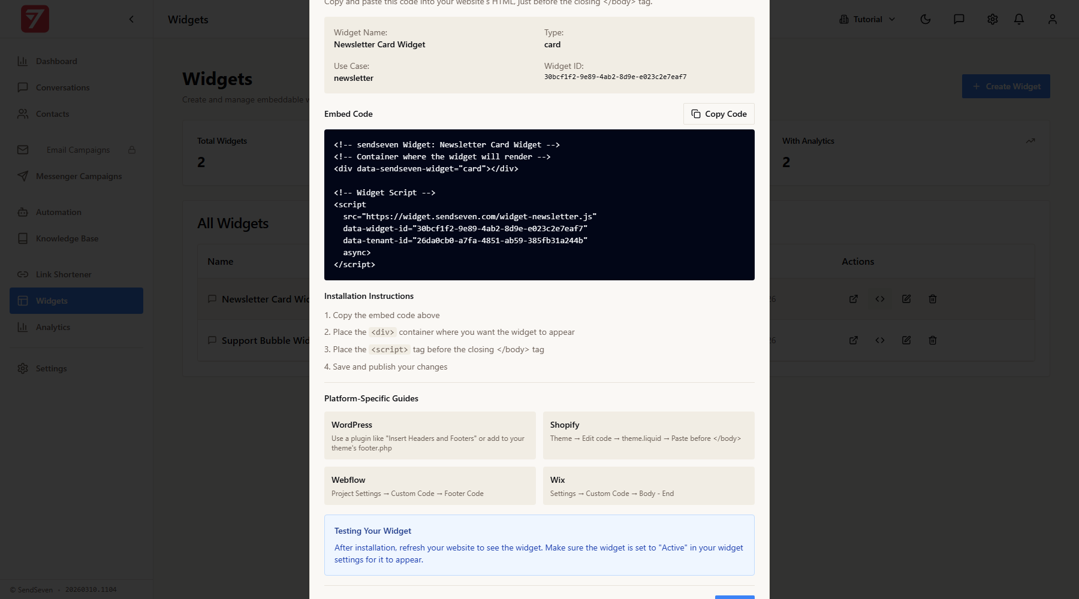Open the Webflow platform guide card
This screenshot has width=1079, height=599.
point(430,486)
